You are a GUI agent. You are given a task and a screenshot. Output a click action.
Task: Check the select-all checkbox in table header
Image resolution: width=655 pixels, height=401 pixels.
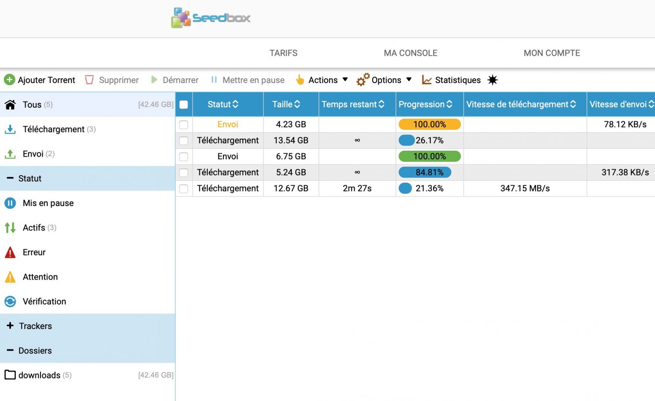(x=183, y=104)
